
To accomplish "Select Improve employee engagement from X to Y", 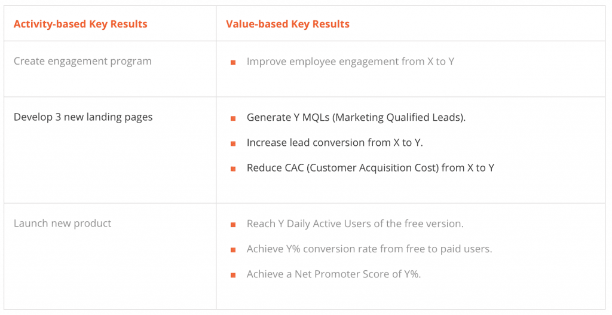I will [350, 62].
